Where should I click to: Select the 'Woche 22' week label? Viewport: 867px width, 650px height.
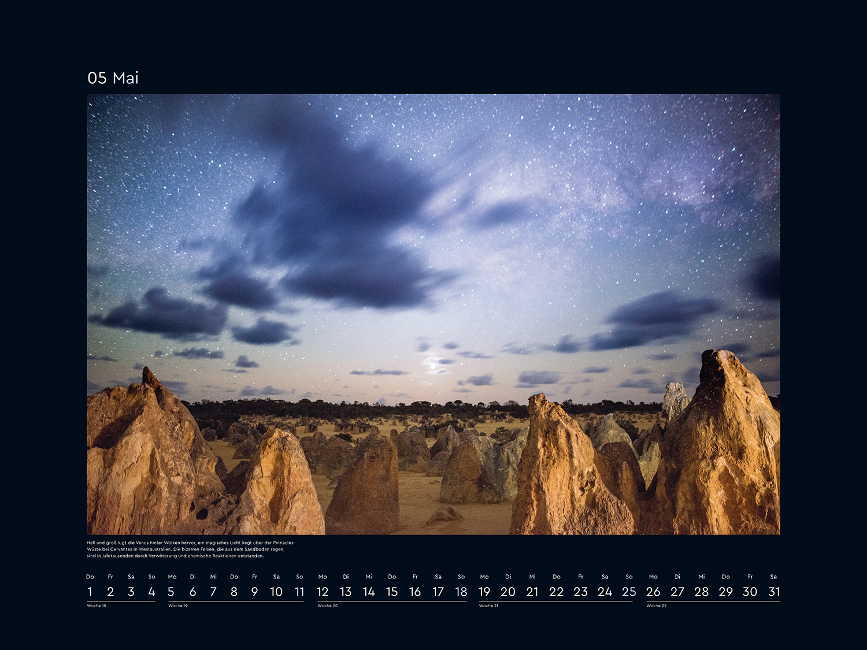657,606
